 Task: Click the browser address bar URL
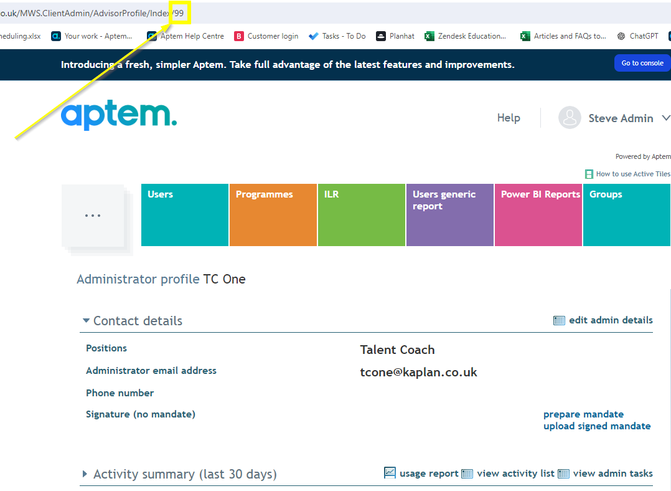click(x=92, y=13)
